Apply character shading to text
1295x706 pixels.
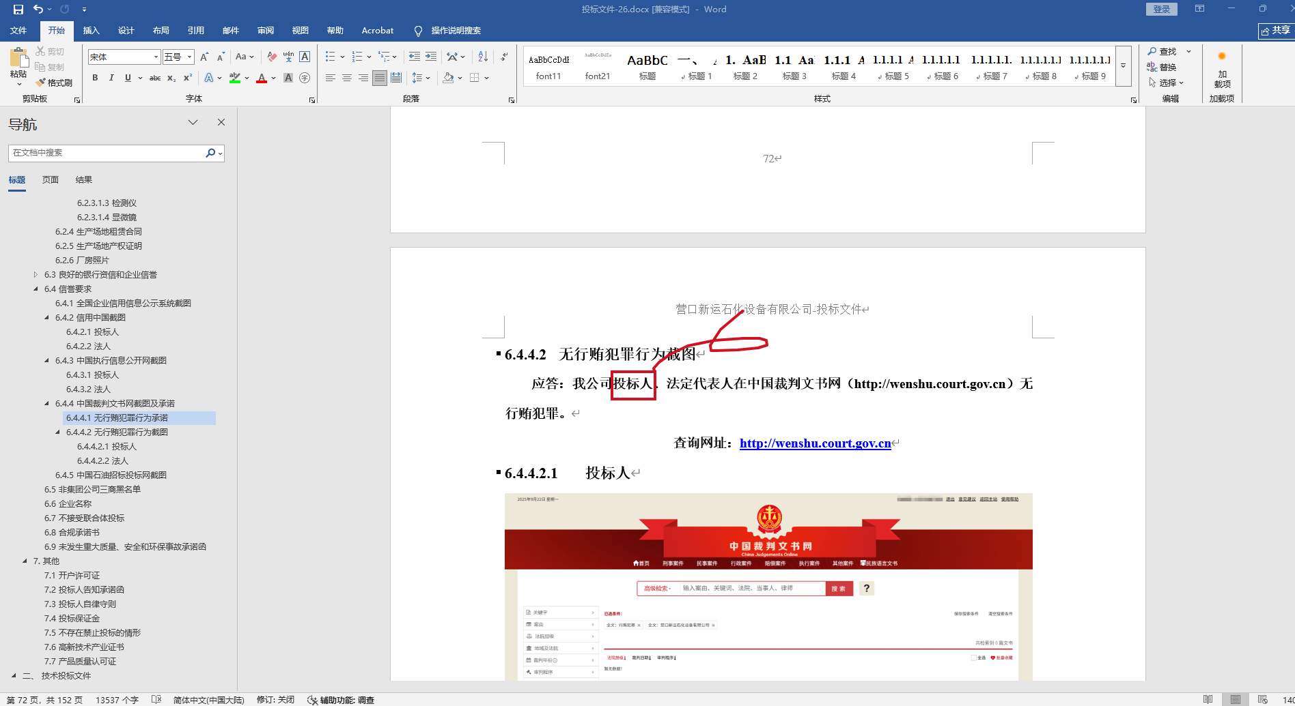point(288,78)
